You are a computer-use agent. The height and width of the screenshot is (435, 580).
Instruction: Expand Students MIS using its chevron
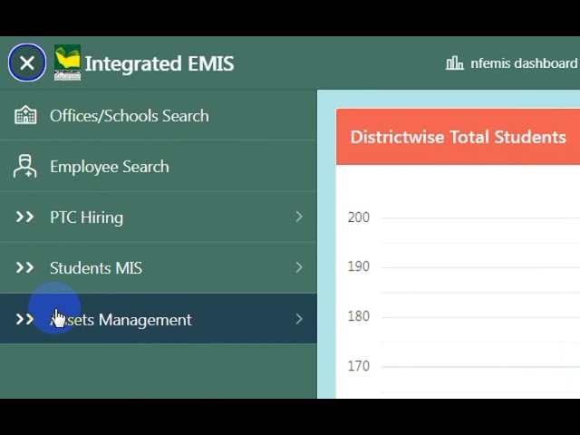299,267
